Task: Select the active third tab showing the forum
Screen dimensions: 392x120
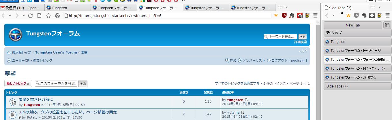Action: [160, 8]
